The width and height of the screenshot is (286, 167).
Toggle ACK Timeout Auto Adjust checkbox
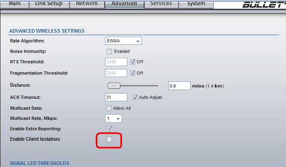pos(135,97)
